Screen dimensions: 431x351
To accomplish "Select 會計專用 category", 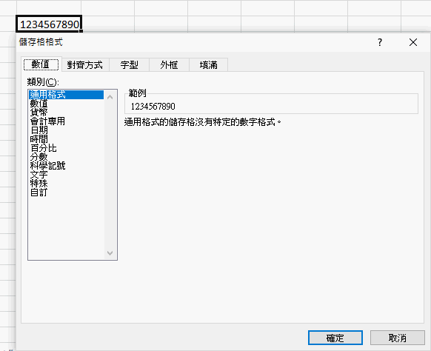I will (47, 121).
